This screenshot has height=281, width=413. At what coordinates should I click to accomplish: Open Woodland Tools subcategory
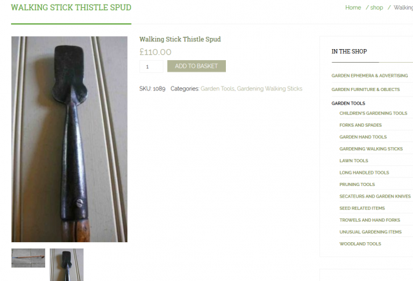[360, 244]
